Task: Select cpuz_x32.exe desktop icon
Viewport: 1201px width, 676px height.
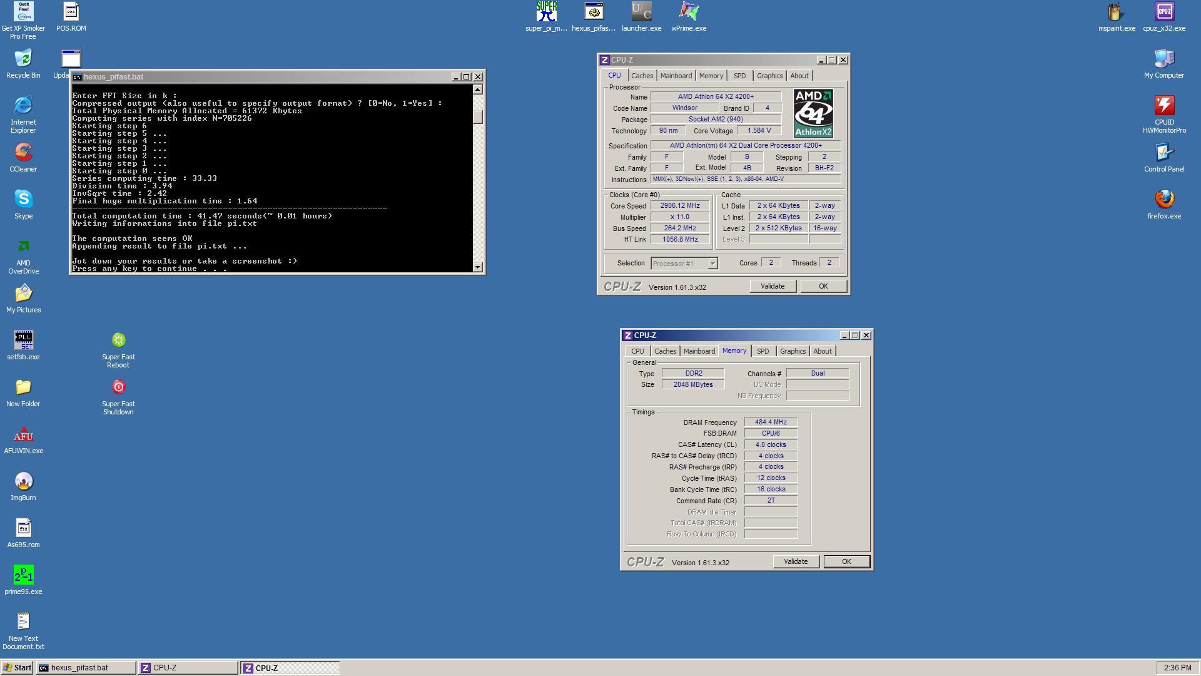Action: 1164,17
